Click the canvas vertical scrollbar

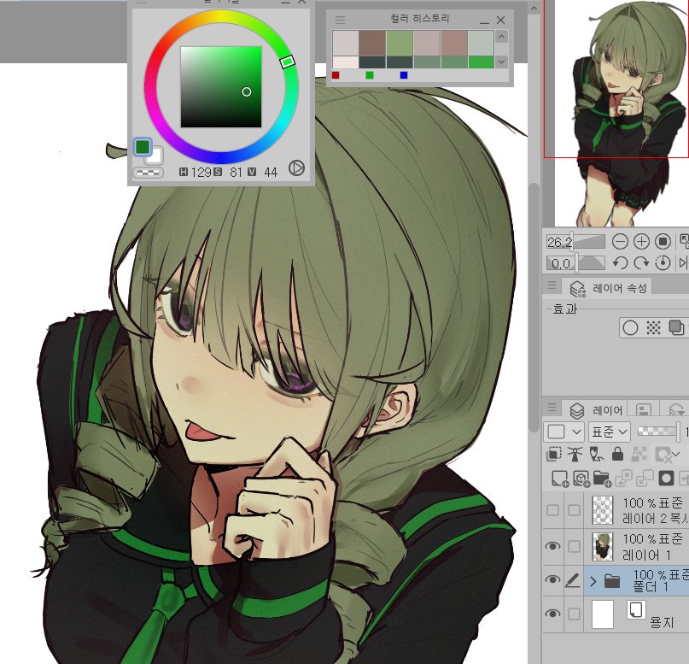(534, 308)
